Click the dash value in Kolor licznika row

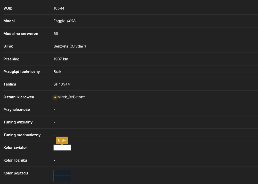(x=54, y=160)
